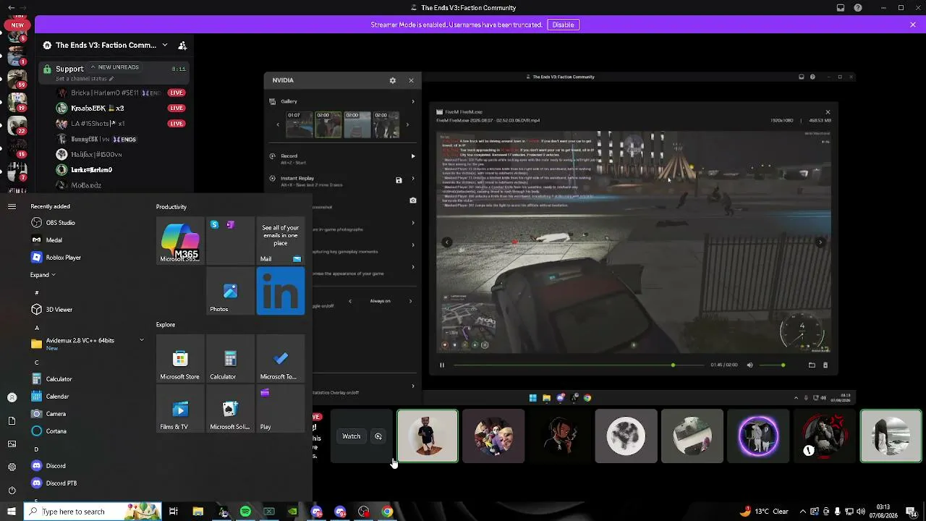
Task: Click the Power icon in Start menu
Action: (12, 490)
